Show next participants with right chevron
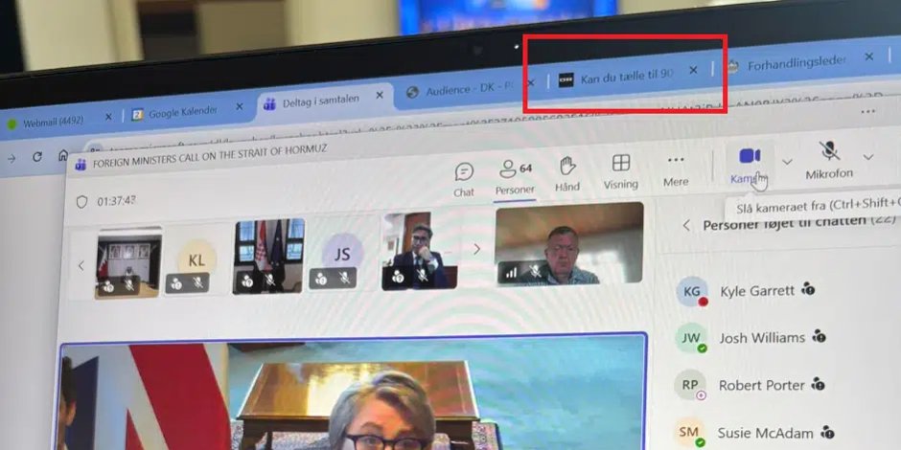The image size is (901, 450). pyautogui.click(x=476, y=250)
